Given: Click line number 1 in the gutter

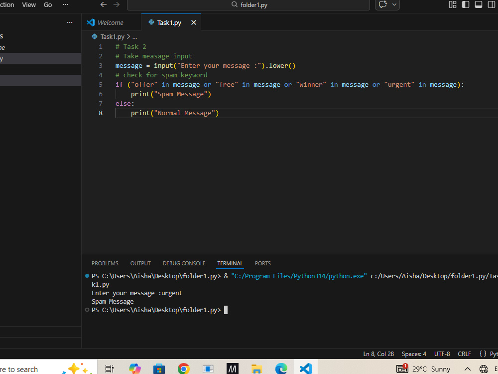Looking at the screenshot, I should [x=101, y=47].
